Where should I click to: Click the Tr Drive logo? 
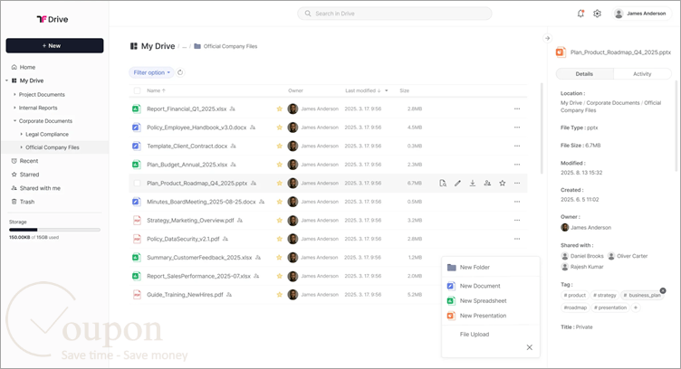53,19
